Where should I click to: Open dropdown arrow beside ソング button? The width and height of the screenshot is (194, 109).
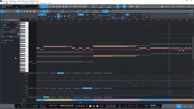[177, 6]
